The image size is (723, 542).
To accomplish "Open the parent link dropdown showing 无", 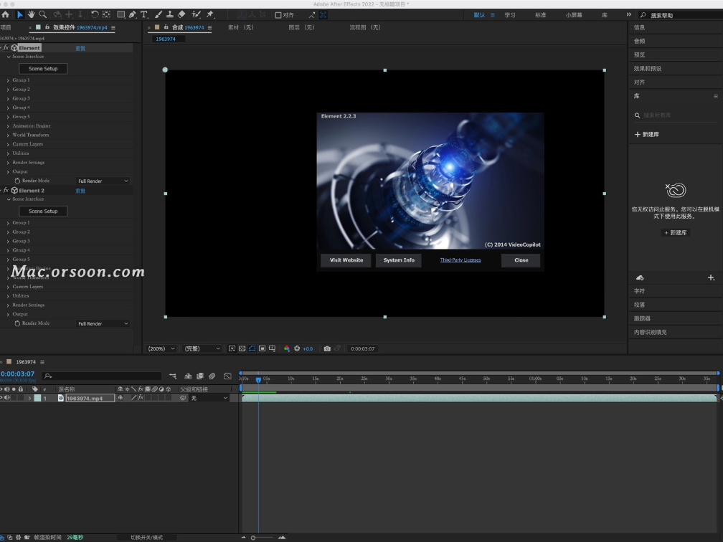I will click(208, 397).
